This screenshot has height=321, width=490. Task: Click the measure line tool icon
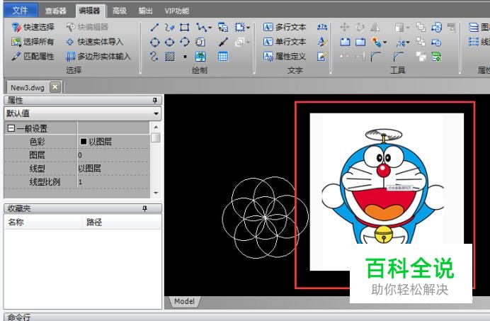[223, 42]
